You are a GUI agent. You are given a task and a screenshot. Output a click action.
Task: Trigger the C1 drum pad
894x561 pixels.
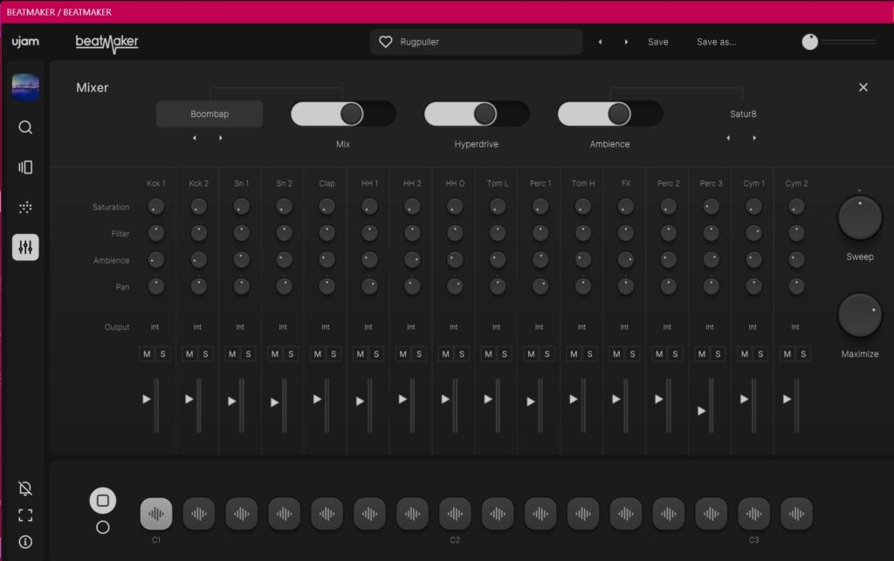coord(156,514)
